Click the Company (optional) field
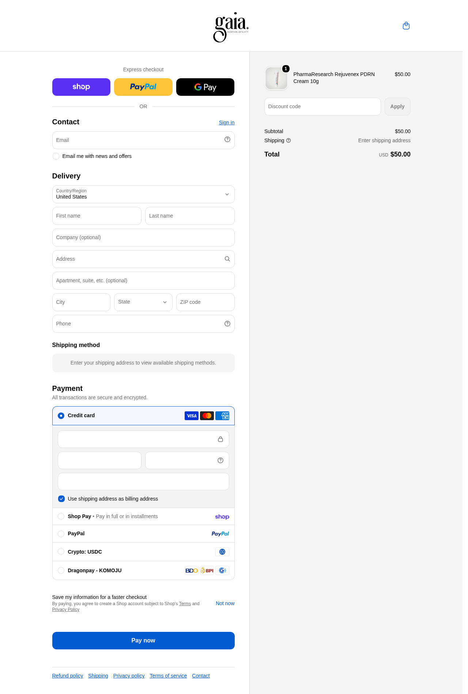 [143, 237]
